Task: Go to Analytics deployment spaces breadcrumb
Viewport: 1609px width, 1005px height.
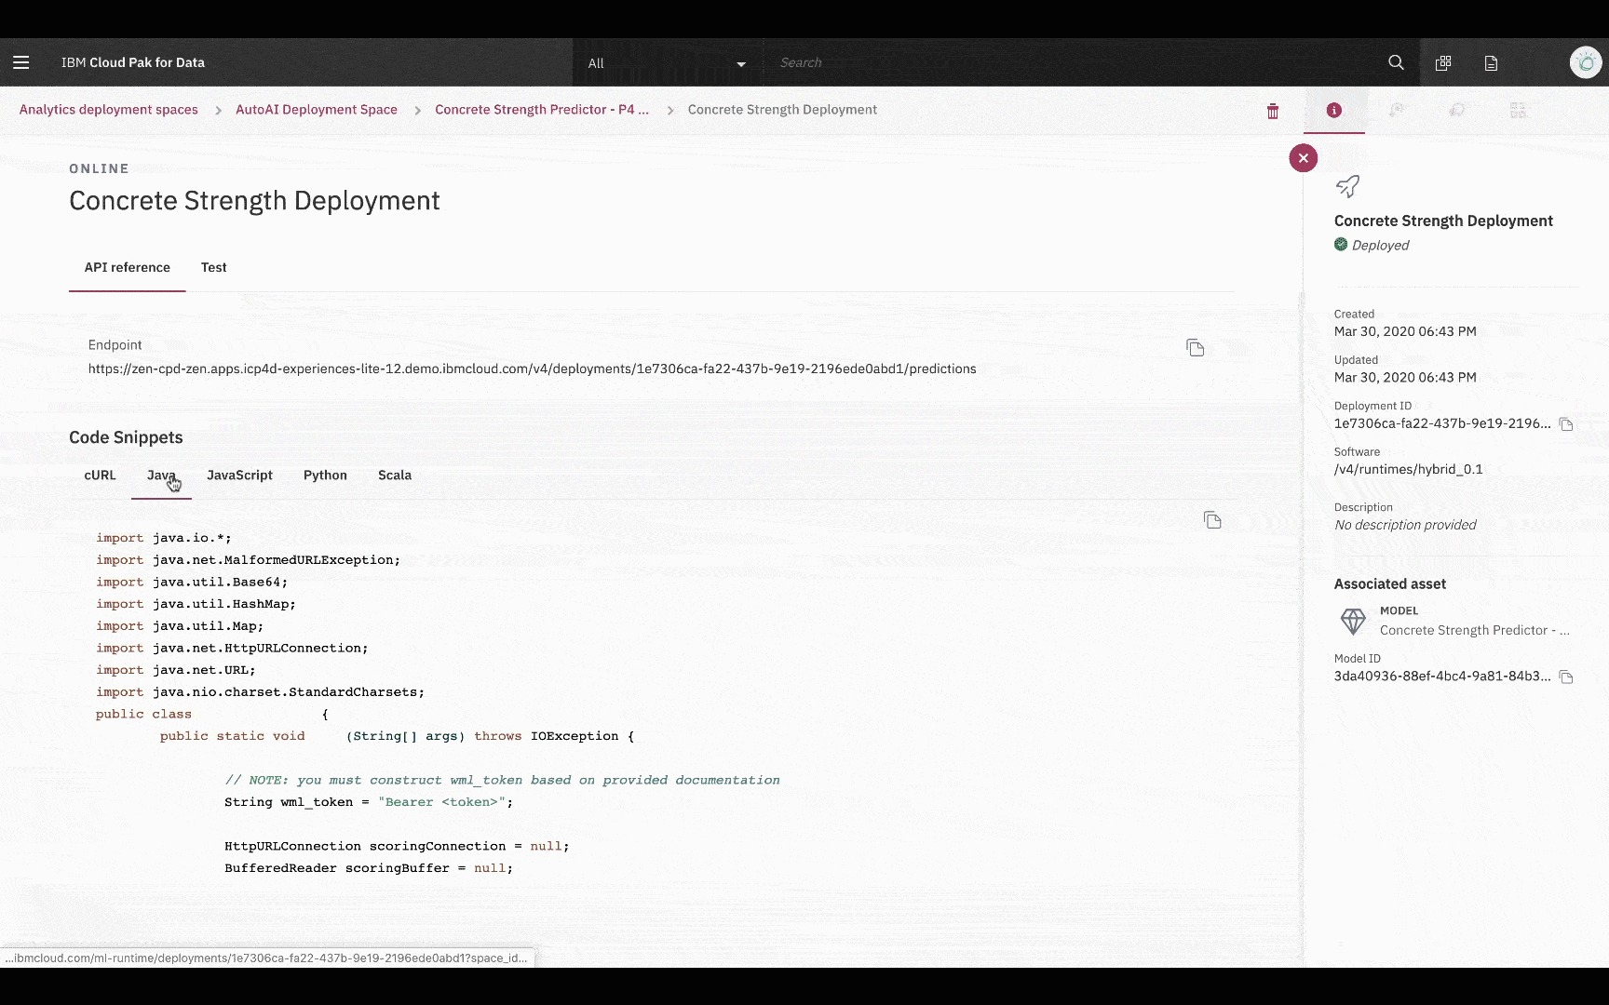Action: [109, 109]
